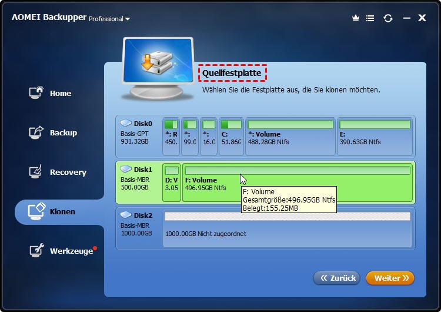Viewport: 441px width, 312px height.
Task: Select the F: Volume 496.95GB partition
Action: tap(298, 182)
